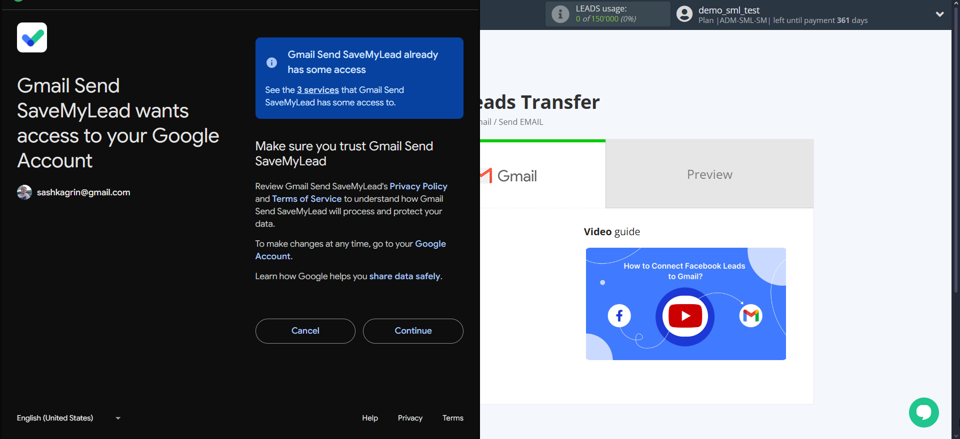This screenshot has height=439, width=960.
Task: Click the SaveMyLead checkmark logo
Action: (32, 37)
